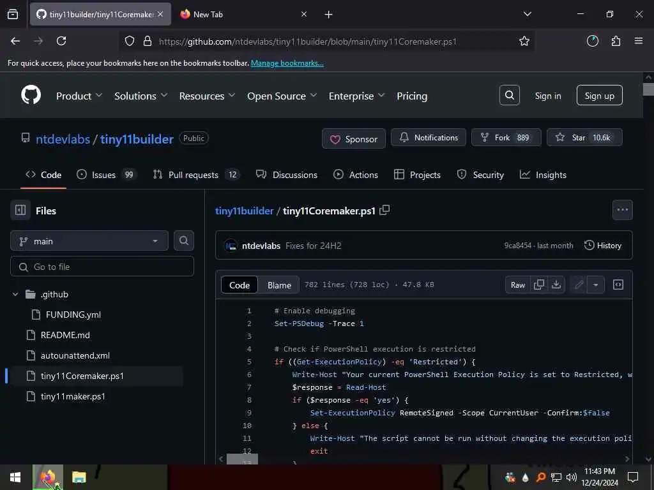Expand the Product navigation dropdown
This screenshot has height=490, width=654.
[x=79, y=96]
